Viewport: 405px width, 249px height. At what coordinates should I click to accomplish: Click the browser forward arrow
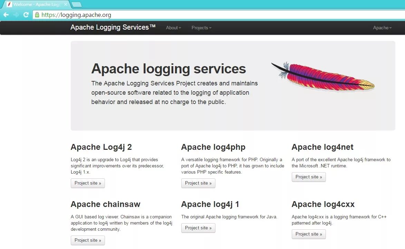[16, 15]
